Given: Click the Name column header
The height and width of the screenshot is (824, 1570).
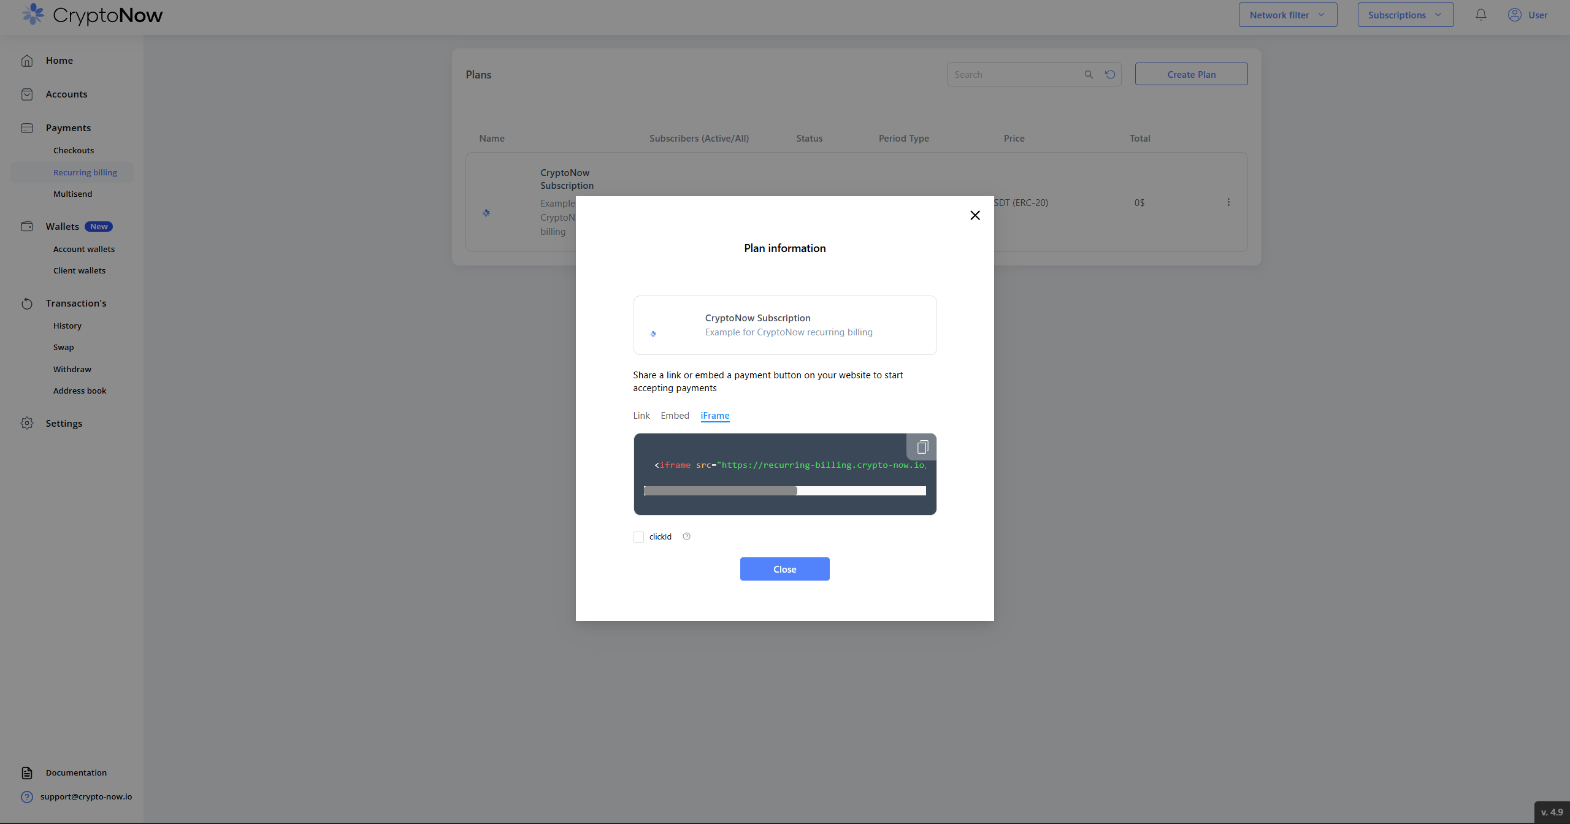Looking at the screenshot, I should coord(492,139).
